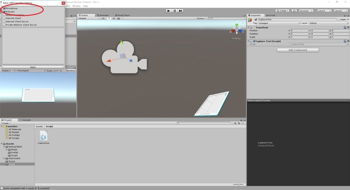Expand the HoloToolkit folder
This screenshot has width=350, height=190.
tap(4, 159)
